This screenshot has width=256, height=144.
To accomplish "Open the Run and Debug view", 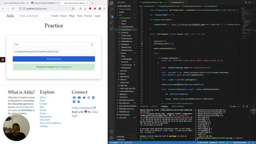I will point(112,22).
